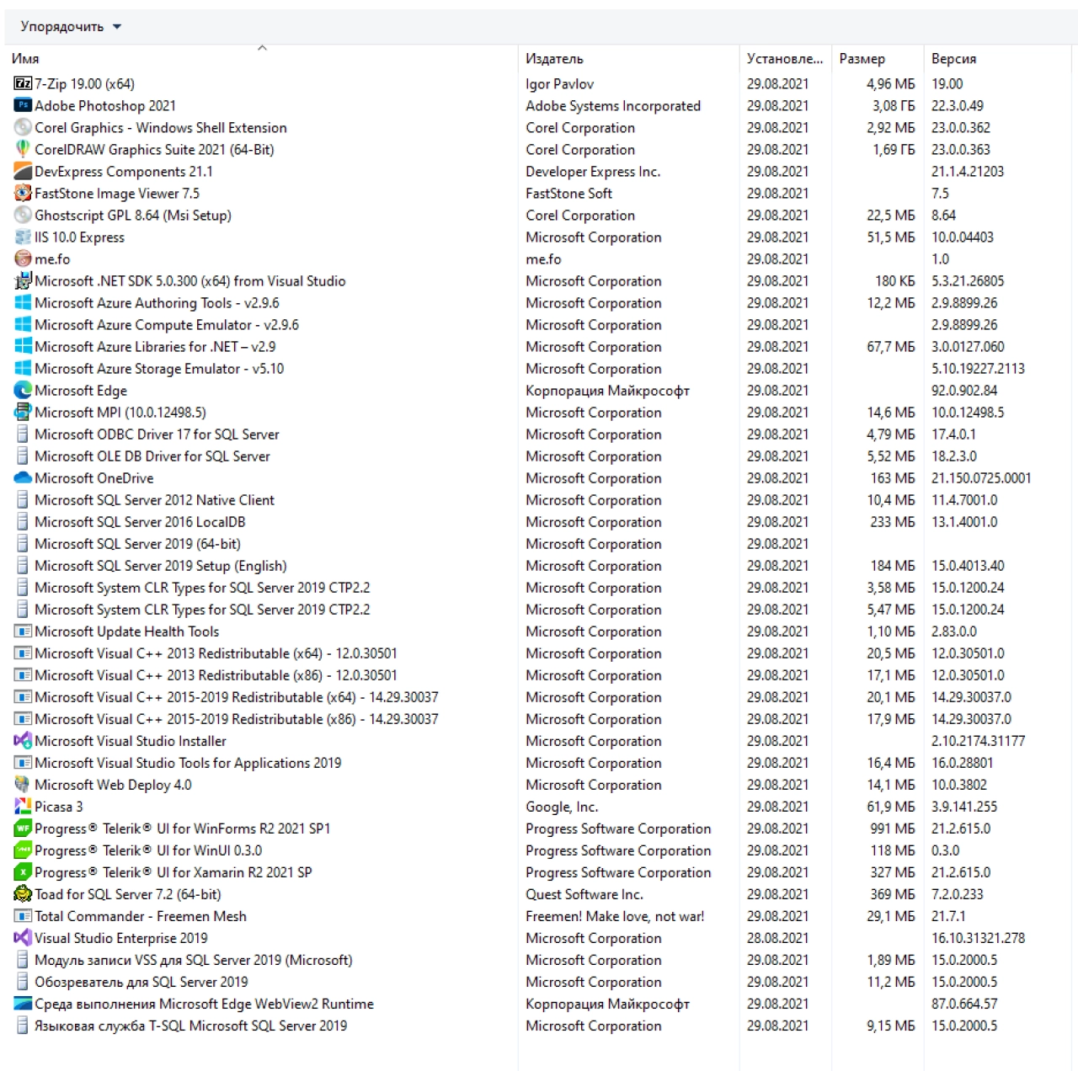This screenshot has height=1071, width=1078.
Task: Click the Microsoft MPI icon
Action: pos(23,412)
